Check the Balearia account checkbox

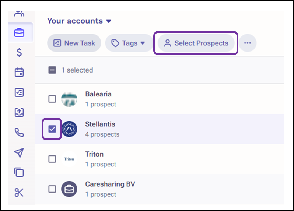click(x=52, y=99)
